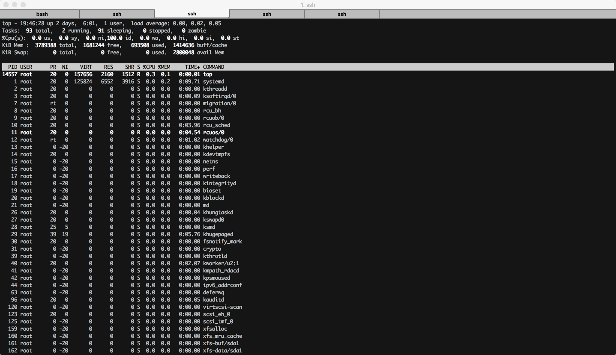This screenshot has height=355, width=616.
Task: Select the systemd process row
Action: click(213, 82)
